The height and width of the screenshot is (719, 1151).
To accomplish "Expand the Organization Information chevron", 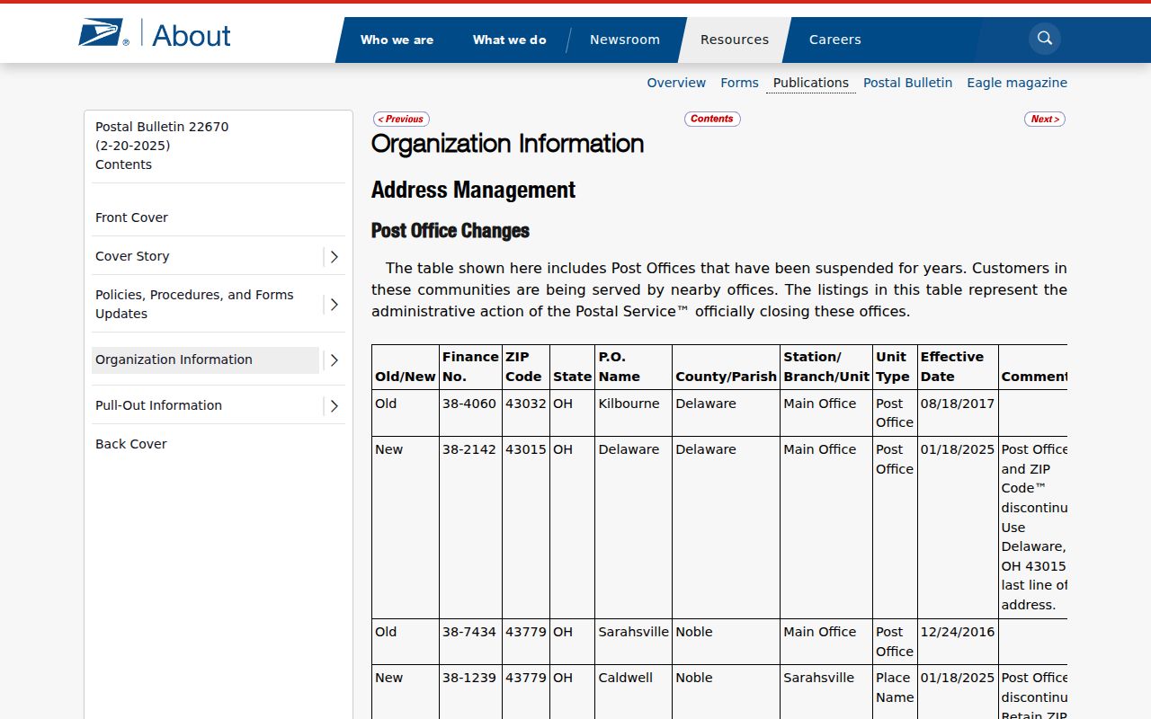I will point(334,360).
